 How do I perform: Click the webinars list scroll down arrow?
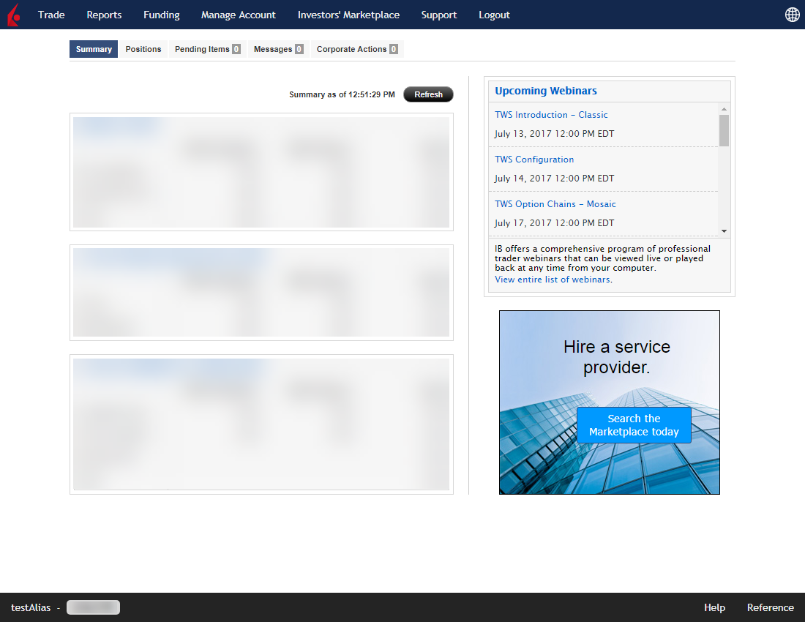(x=724, y=231)
